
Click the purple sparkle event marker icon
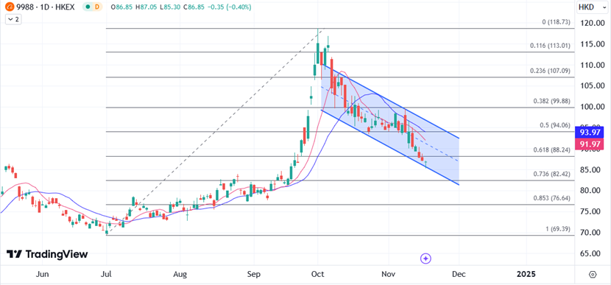point(425,258)
